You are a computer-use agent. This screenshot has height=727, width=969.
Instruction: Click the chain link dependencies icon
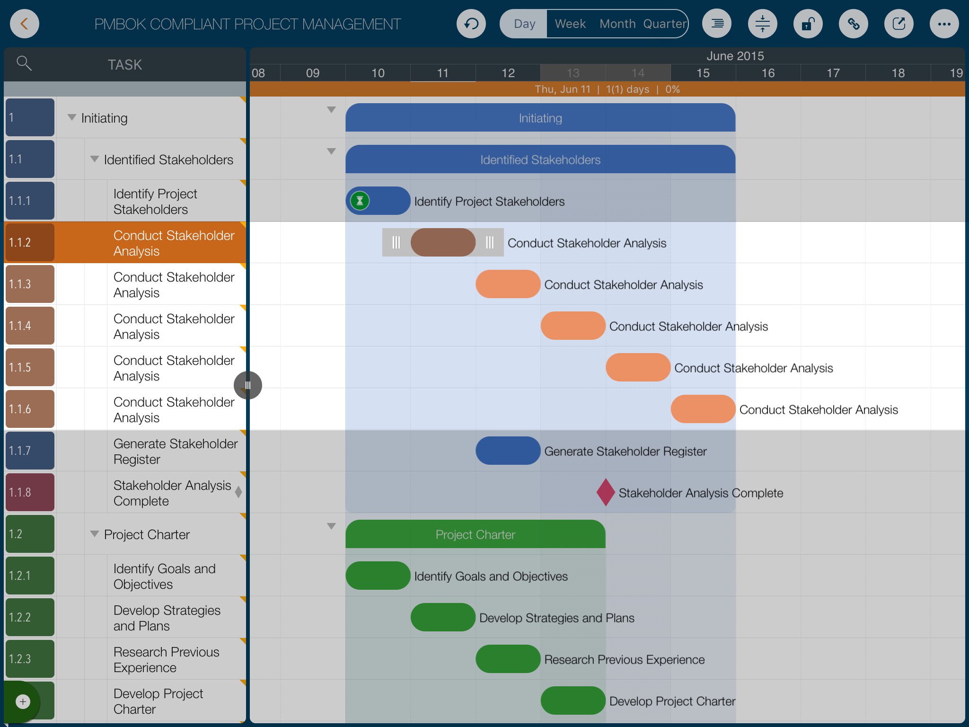tap(853, 24)
